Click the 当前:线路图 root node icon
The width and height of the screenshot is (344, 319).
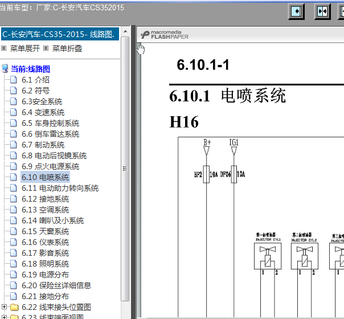(x=5, y=69)
